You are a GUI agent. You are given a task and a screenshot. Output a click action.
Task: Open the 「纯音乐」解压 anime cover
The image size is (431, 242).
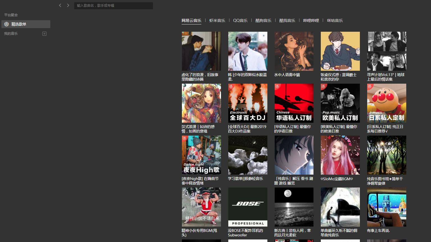(x=294, y=155)
